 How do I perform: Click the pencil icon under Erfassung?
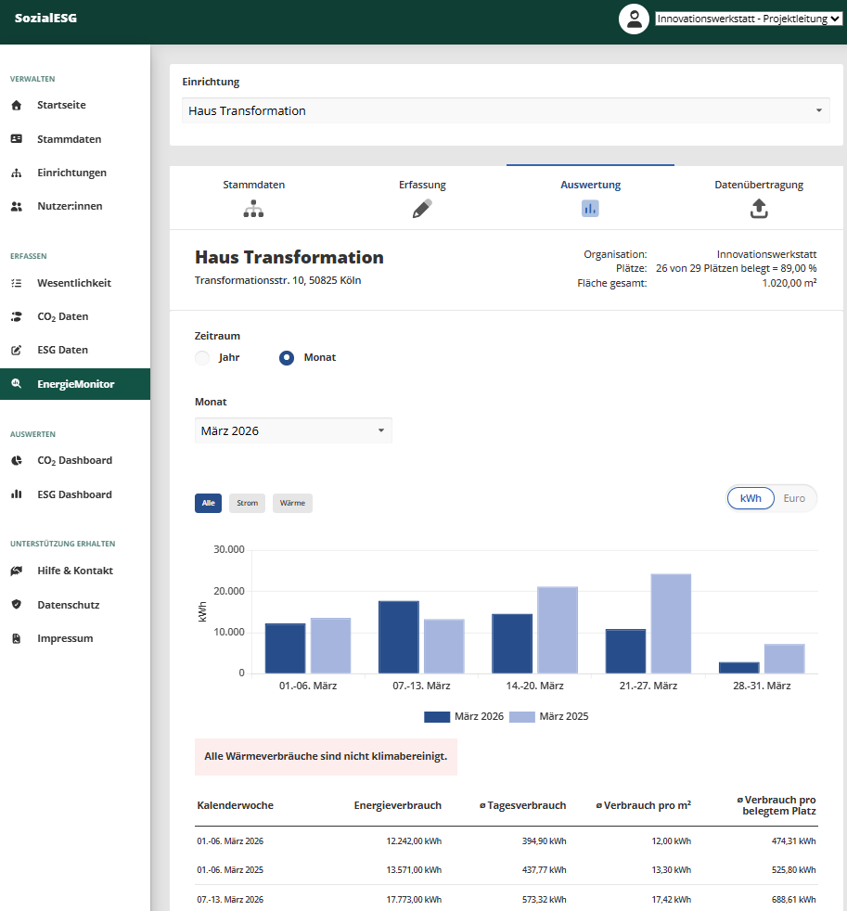(x=422, y=209)
